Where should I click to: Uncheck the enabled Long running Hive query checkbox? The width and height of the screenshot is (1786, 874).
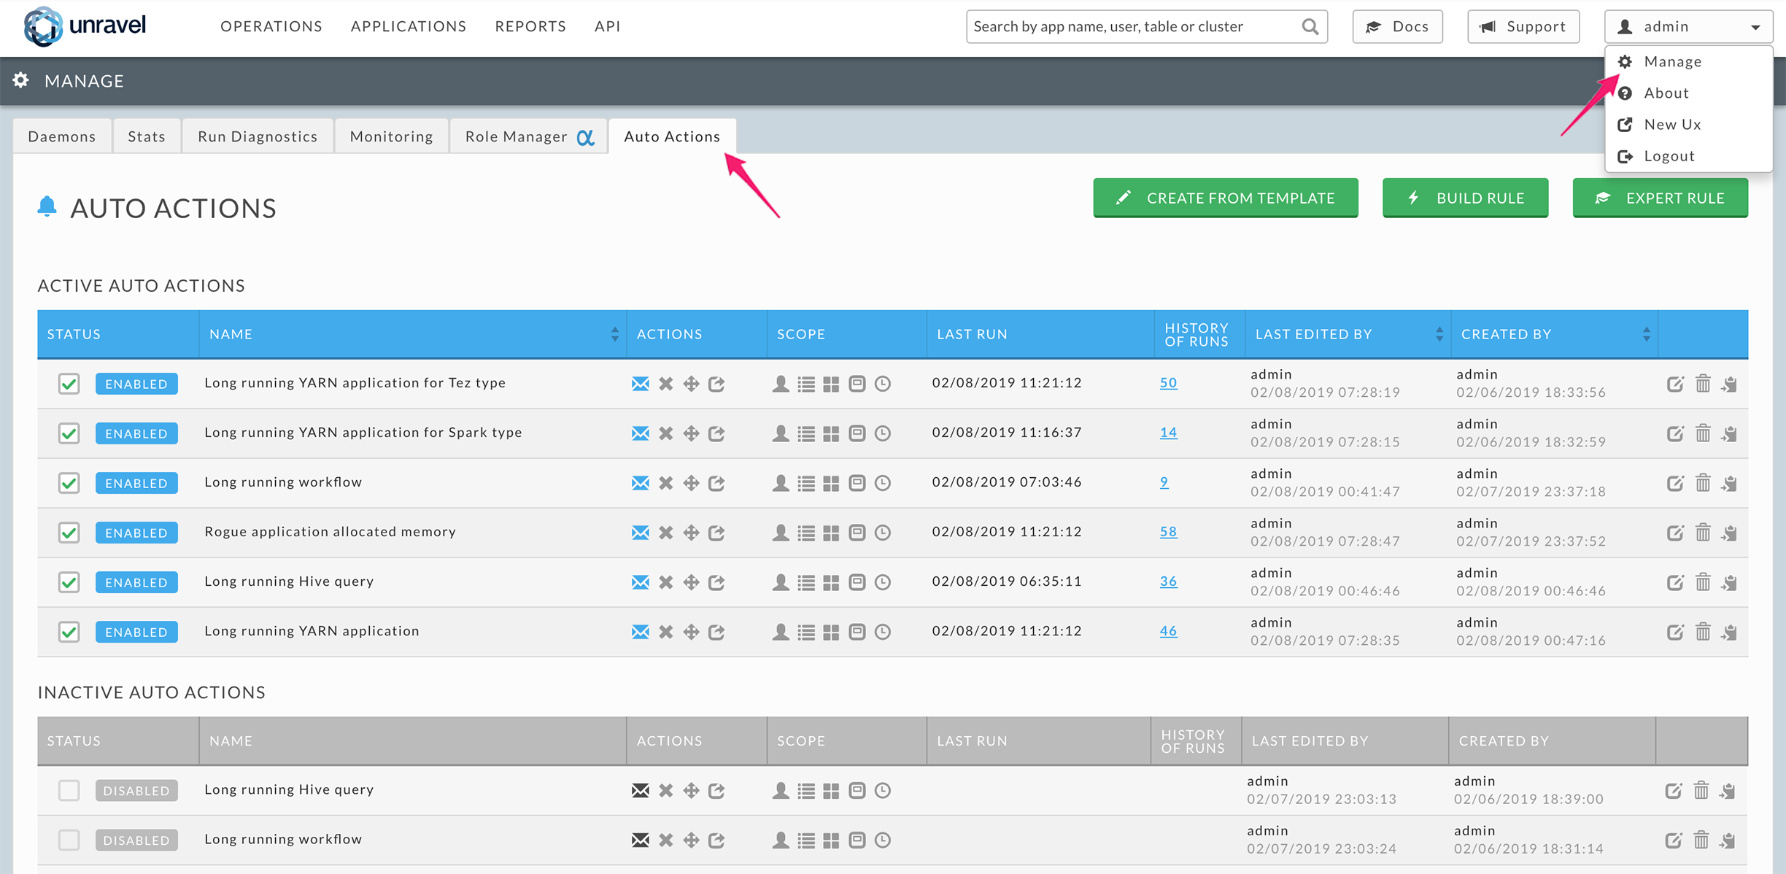[69, 582]
